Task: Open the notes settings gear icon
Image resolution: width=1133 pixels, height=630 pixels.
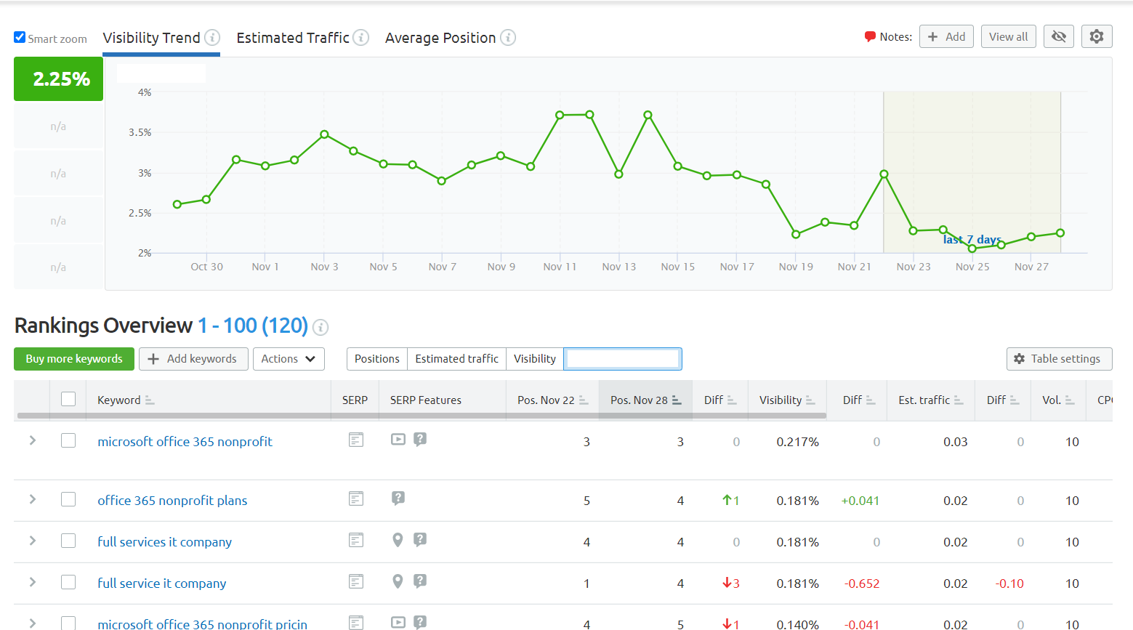Action: [1096, 36]
